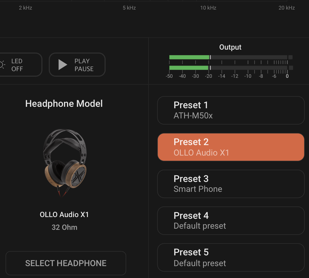This screenshot has width=309, height=278.
Task: Click the upper channel clip indicator square
Action: coord(290,57)
